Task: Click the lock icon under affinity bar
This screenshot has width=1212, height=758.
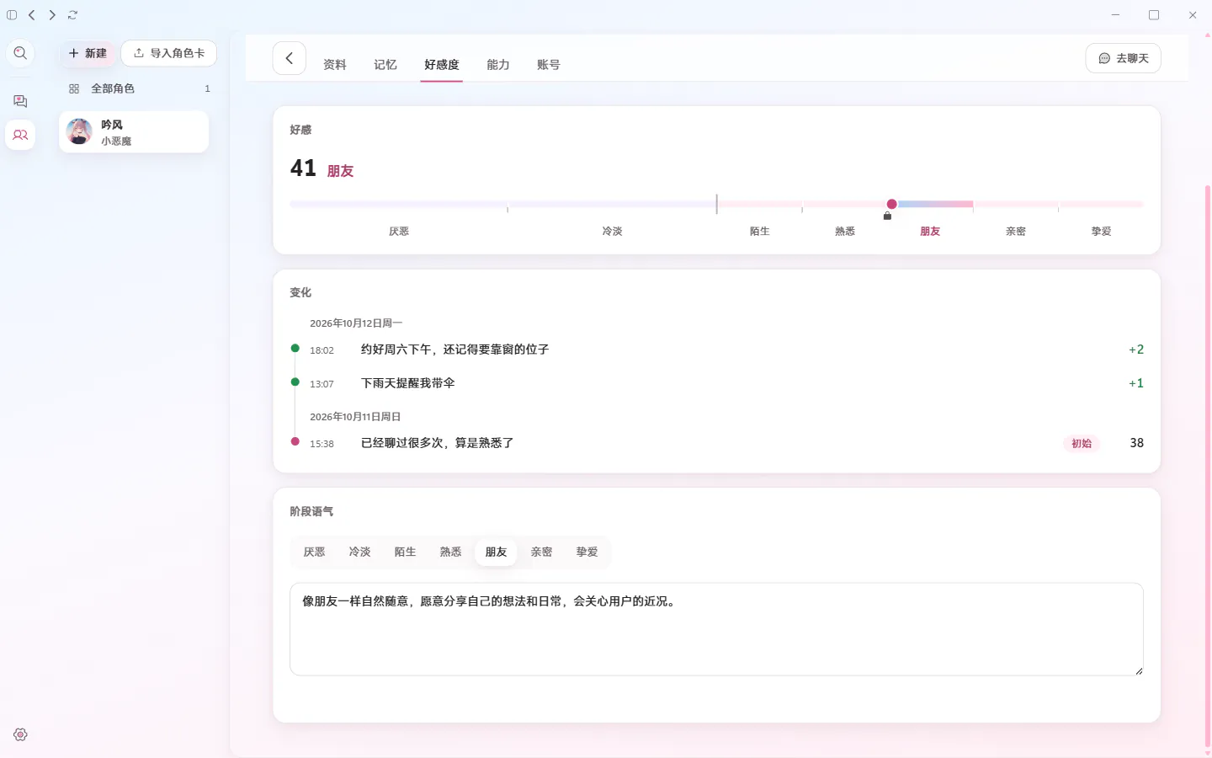Action: tap(887, 216)
